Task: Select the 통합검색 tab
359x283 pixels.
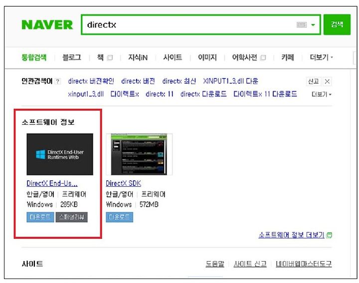Action: [34, 57]
